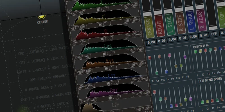Grab the blue L REAR channel fader

191,22
